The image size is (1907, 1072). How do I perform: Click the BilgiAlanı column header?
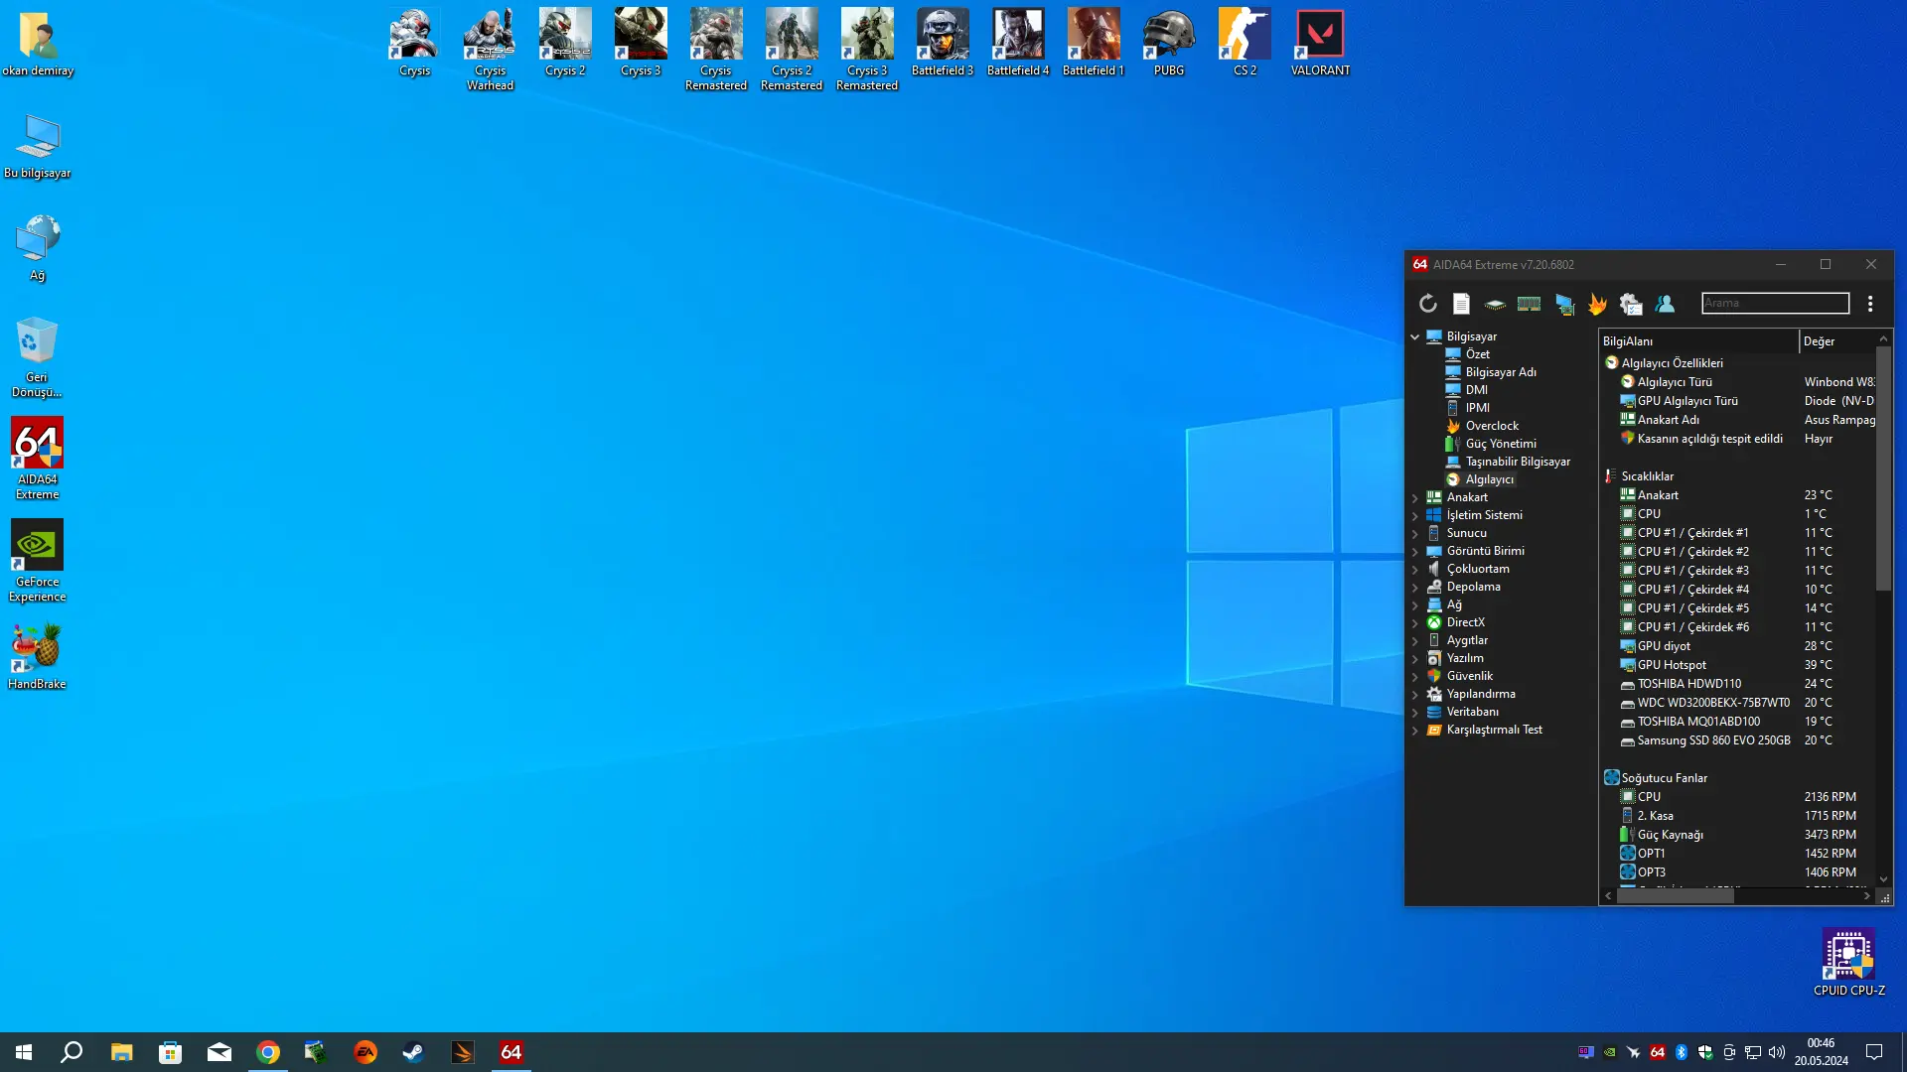tap(1698, 341)
